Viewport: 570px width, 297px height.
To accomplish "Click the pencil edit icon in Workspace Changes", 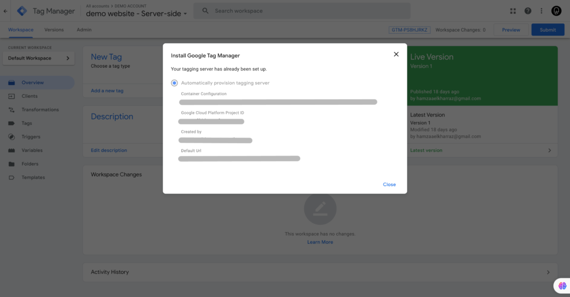I will click(x=320, y=209).
